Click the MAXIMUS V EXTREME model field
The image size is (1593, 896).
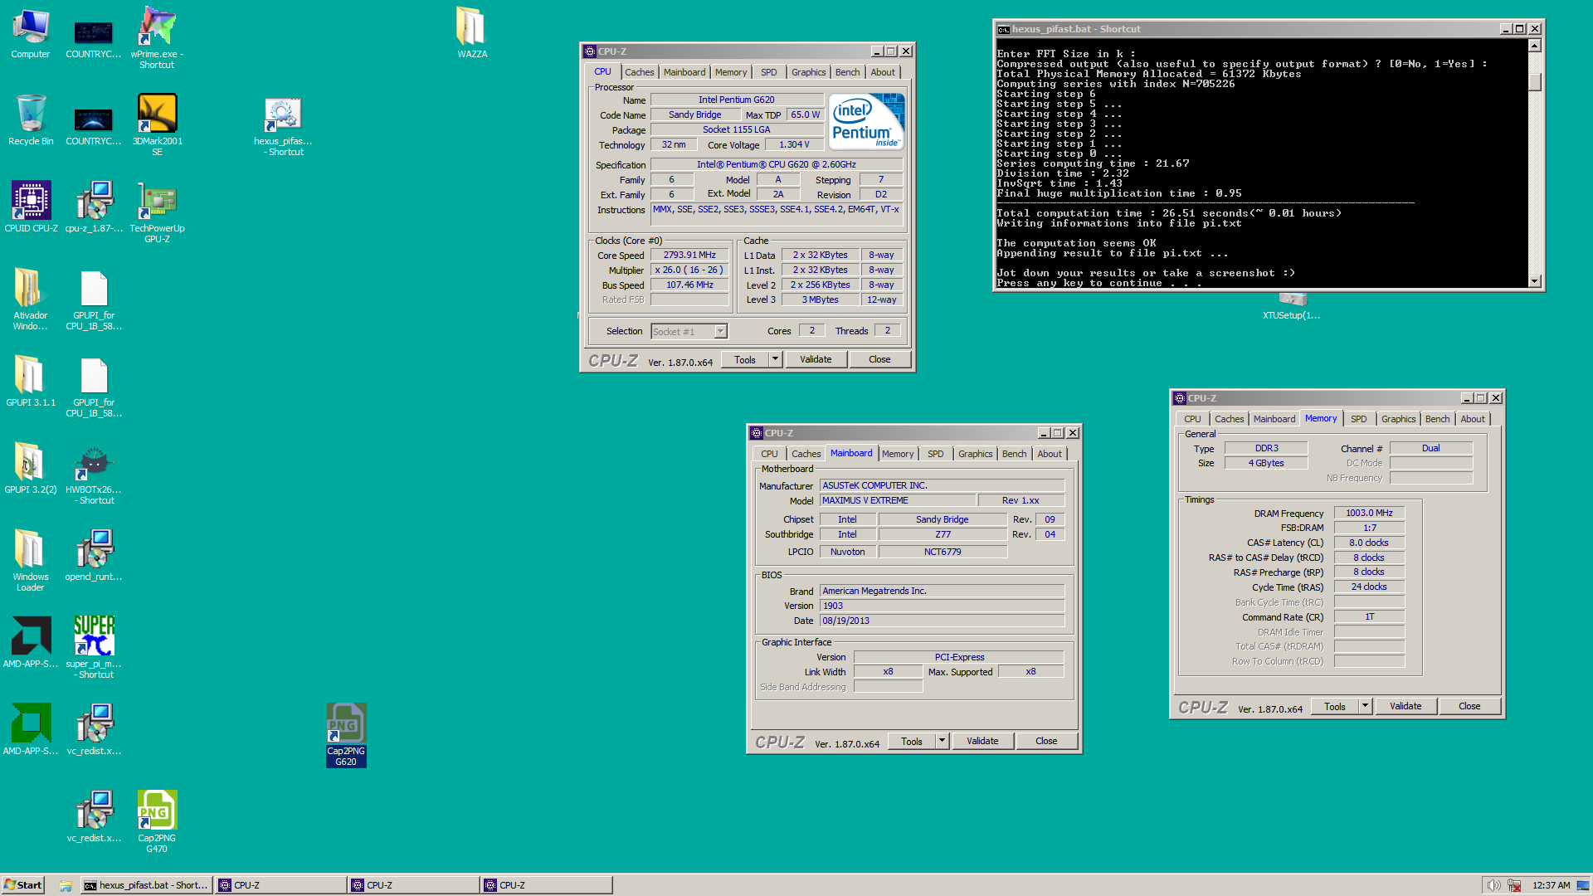tap(898, 500)
